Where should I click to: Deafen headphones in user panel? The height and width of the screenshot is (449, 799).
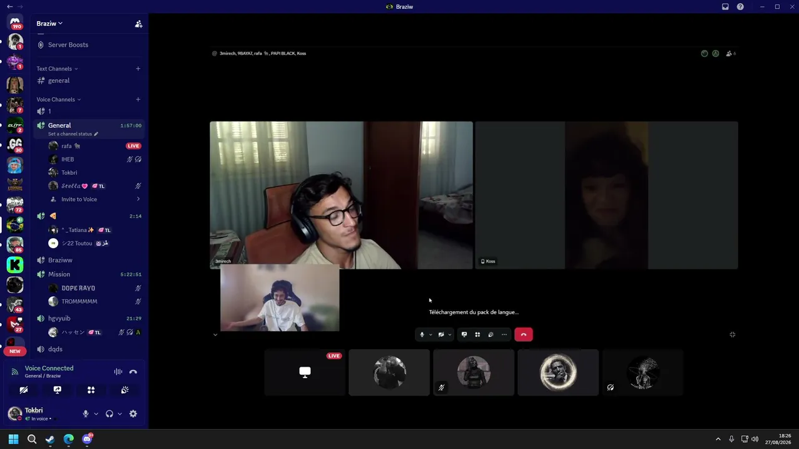[x=109, y=413]
